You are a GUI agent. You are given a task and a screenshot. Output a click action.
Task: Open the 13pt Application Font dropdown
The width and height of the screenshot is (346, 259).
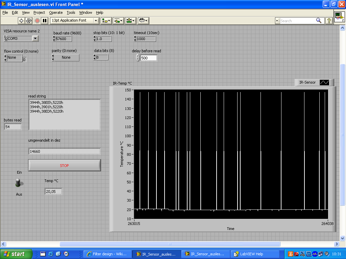point(96,21)
